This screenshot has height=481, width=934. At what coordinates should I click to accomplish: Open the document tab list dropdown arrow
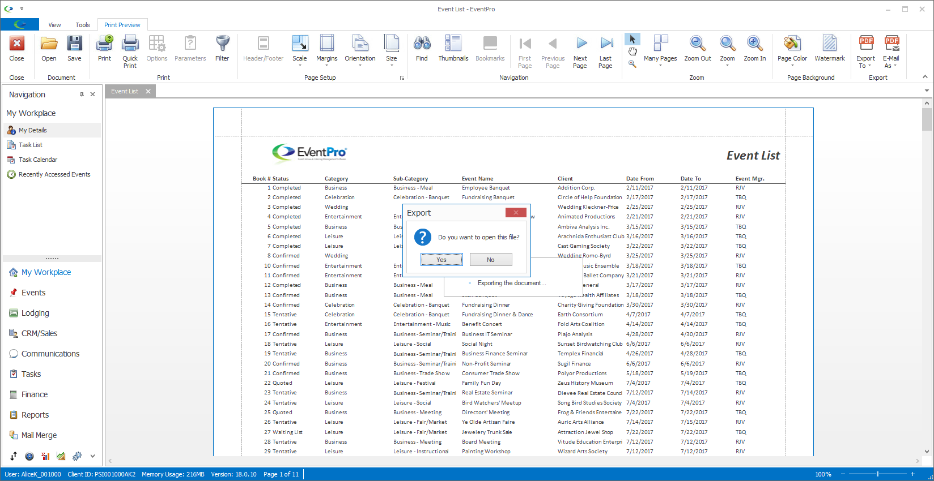pyautogui.click(x=927, y=91)
